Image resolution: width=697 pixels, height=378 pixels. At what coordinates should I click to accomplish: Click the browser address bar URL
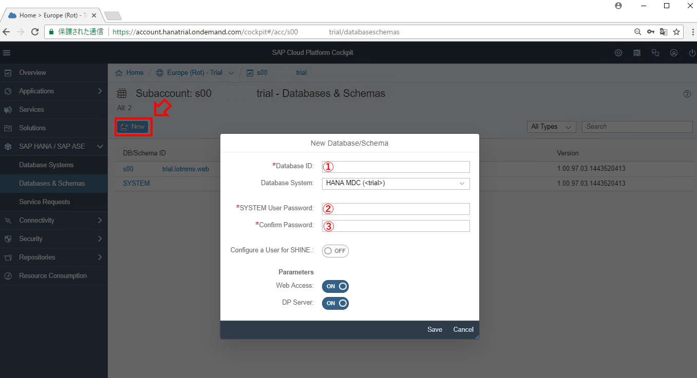pos(256,32)
